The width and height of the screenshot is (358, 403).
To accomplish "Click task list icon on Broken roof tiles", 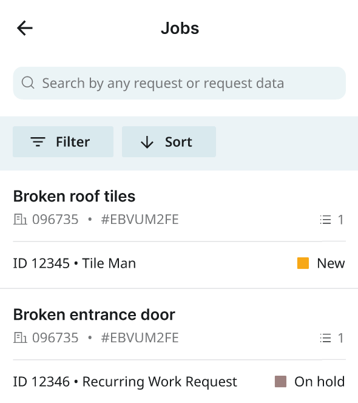I will pyautogui.click(x=326, y=220).
